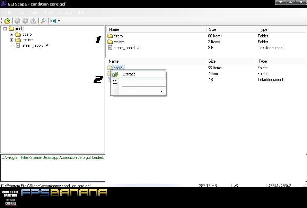Click 'Tekstdocument' type in lower list

pos(270,80)
